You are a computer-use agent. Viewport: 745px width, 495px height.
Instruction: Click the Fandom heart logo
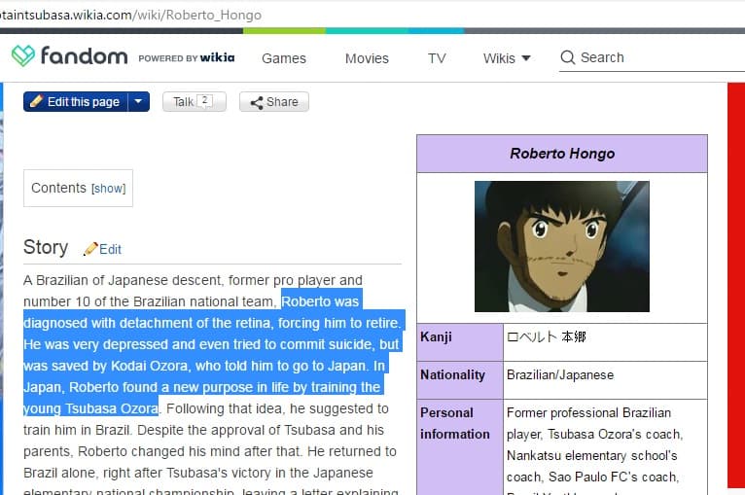[23, 55]
